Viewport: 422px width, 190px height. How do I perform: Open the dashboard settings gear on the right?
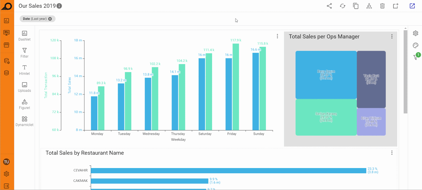pos(416,33)
